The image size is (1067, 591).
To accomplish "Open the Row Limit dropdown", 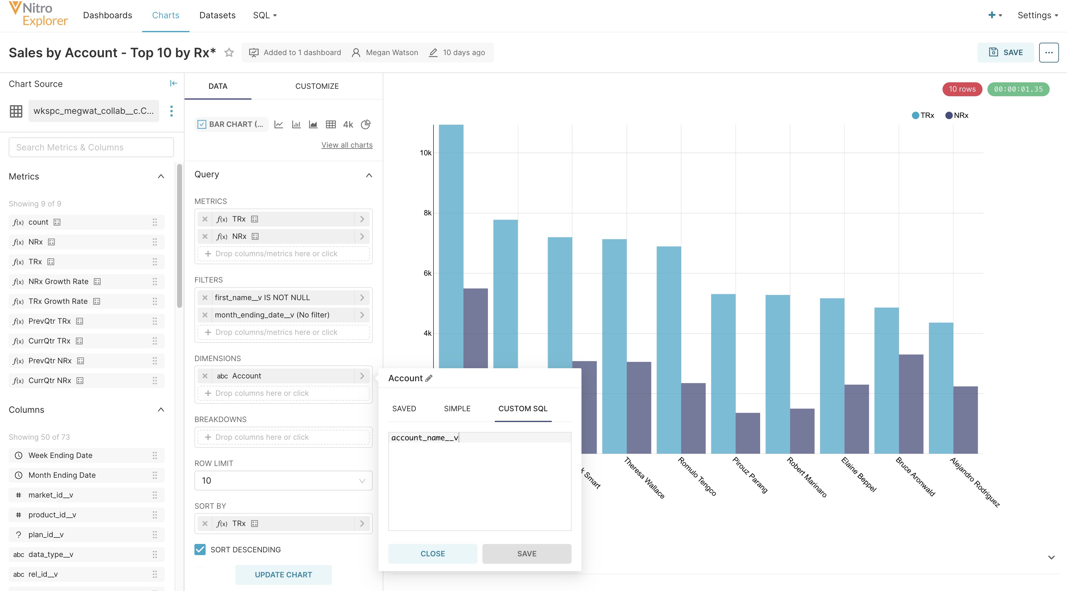I will (283, 481).
